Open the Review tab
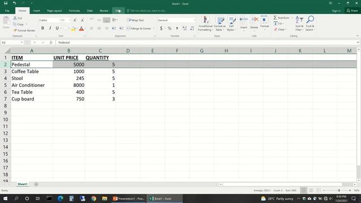 [x=104, y=11]
